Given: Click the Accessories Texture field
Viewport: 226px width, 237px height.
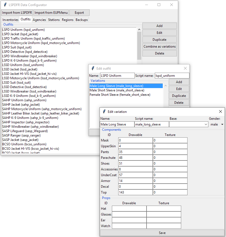Looking at the screenshot, I should 170,169.
